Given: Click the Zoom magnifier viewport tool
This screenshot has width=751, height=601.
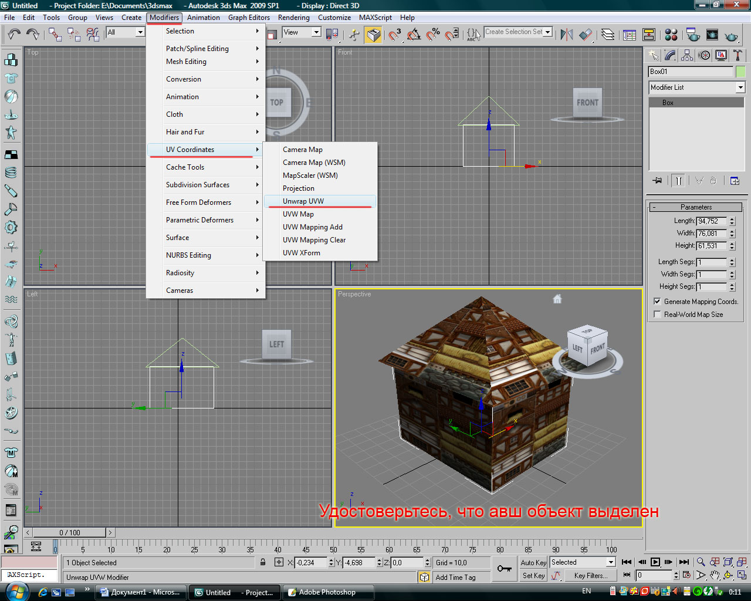Looking at the screenshot, I should coord(701,562).
